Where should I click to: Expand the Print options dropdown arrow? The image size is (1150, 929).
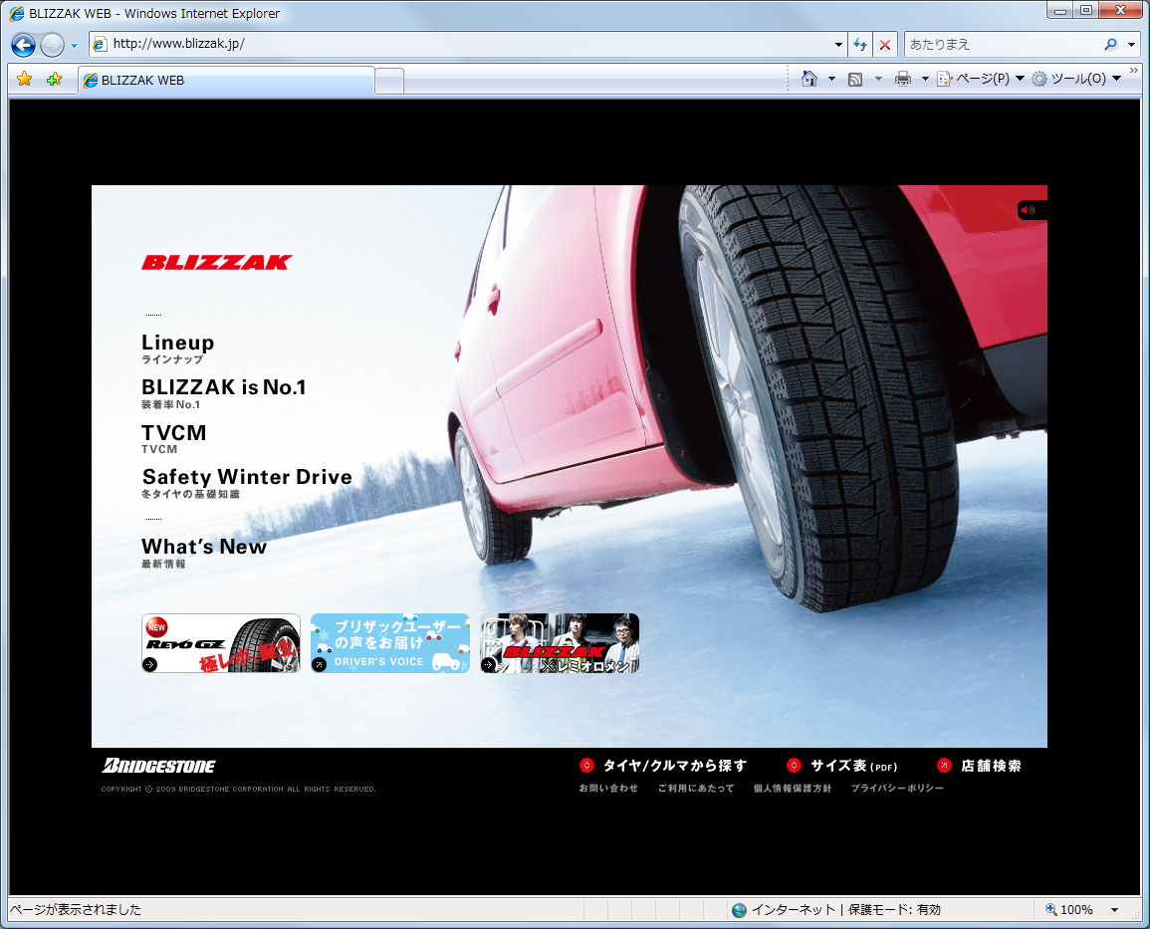pyautogui.click(x=925, y=79)
